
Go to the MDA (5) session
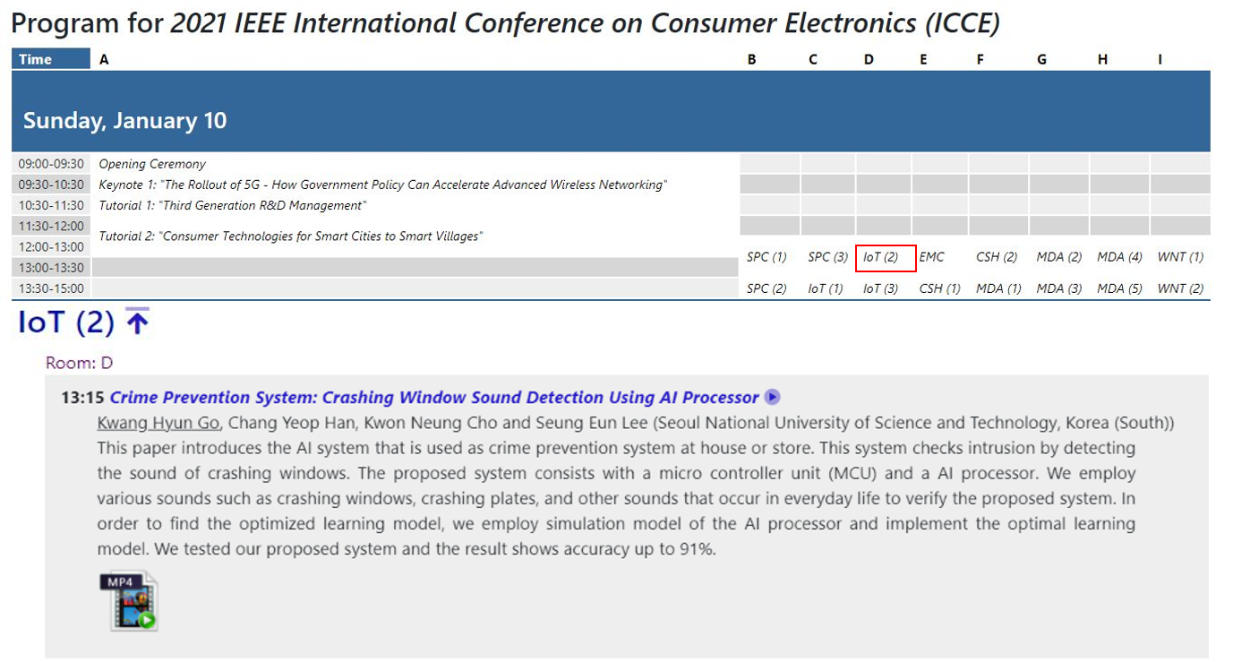[1119, 288]
